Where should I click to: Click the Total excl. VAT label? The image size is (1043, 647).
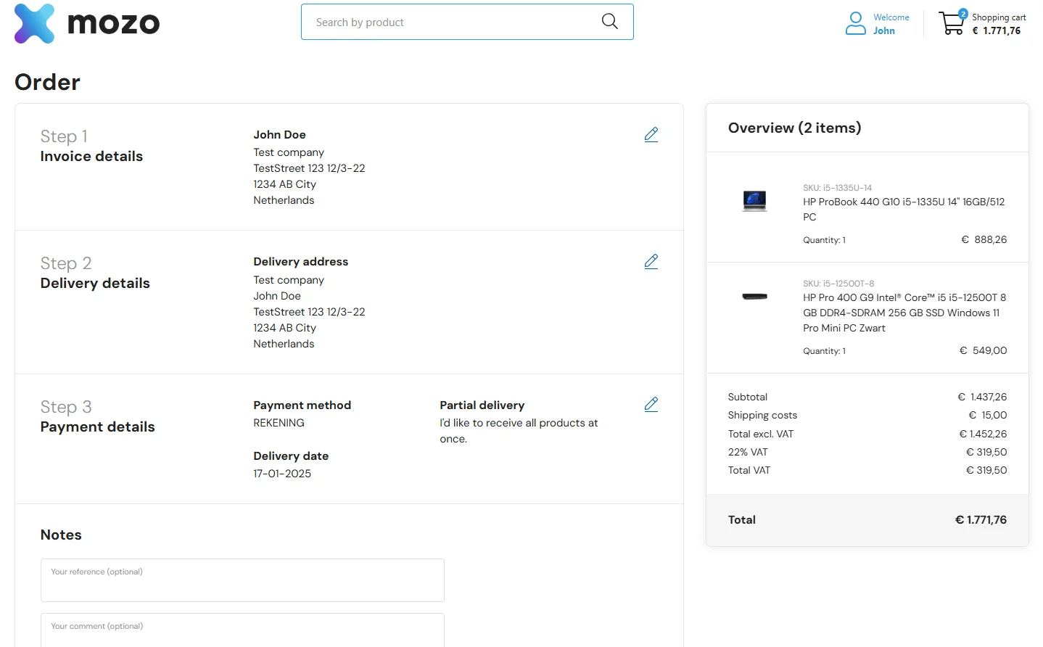coord(760,434)
